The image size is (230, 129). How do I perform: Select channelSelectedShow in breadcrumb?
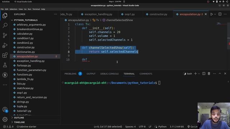point(118,20)
